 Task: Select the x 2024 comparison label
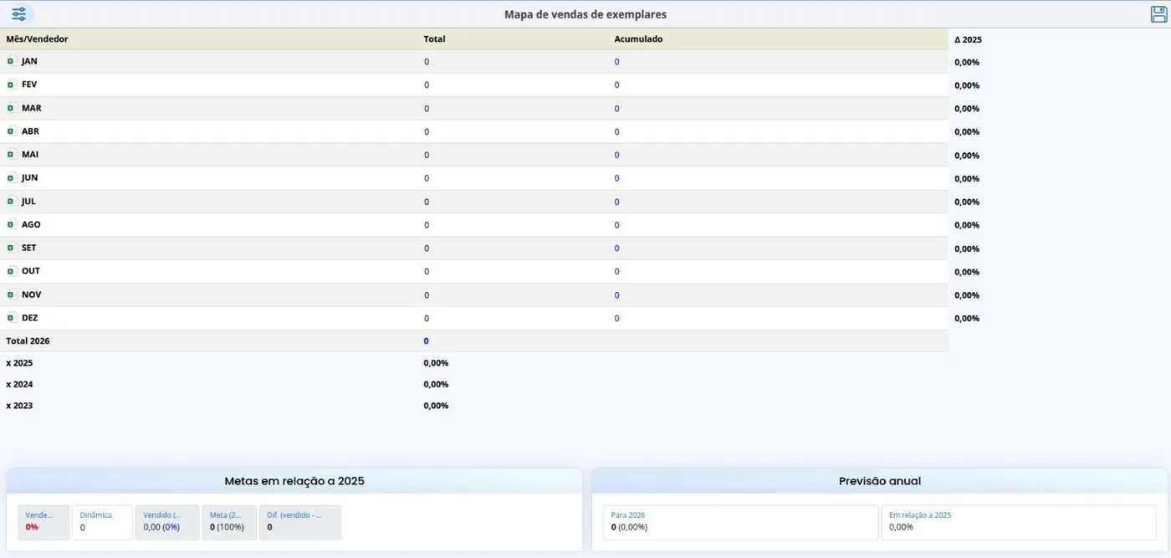pos(19,385)
